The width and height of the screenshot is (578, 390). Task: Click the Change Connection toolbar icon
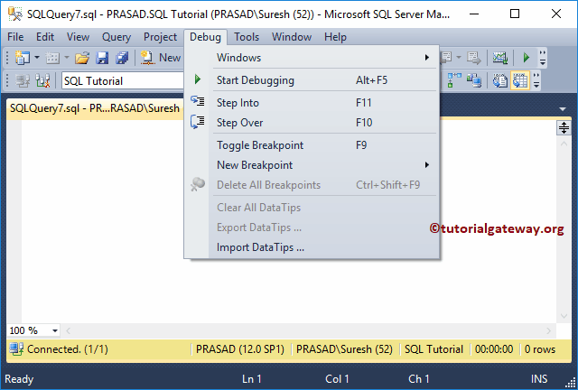42,80
